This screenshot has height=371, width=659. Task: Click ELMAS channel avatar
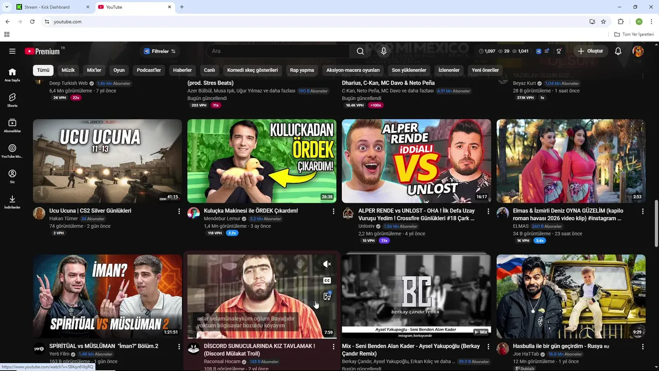(503, 213)
